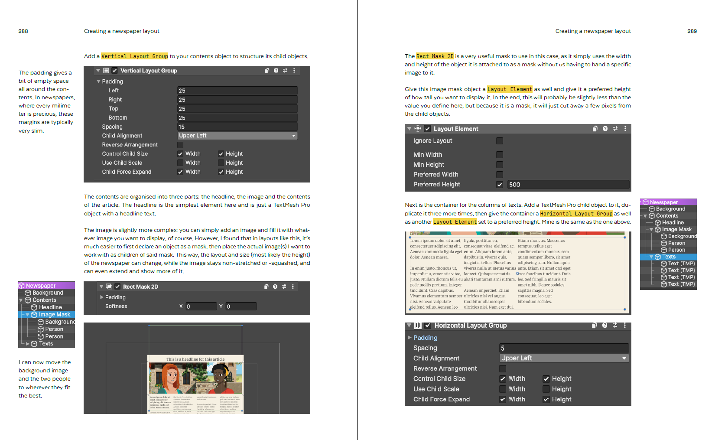Click Rect Mask 2D component icon

[109, 287]
